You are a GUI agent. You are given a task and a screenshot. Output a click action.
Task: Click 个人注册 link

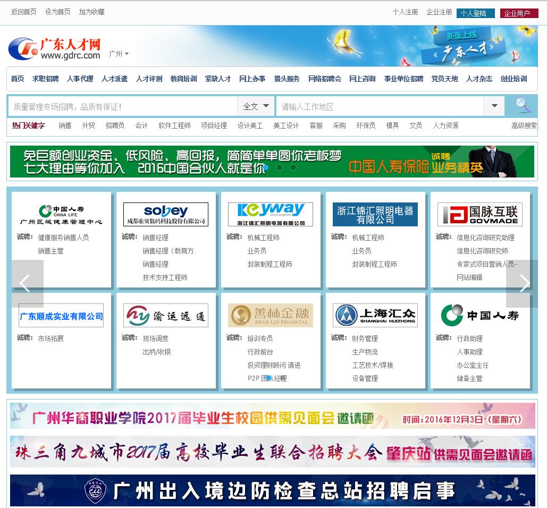tap(405, 12)
